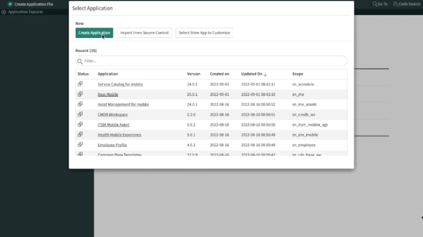Click version 2.2.0 of CMDB Workspace

tap(191, 114)
